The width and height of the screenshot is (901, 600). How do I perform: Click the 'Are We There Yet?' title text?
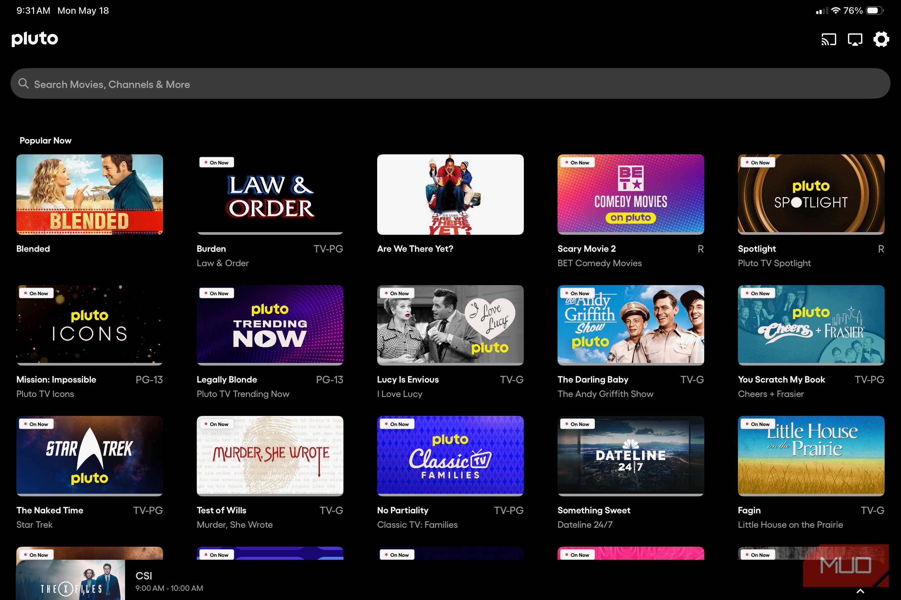click(415, 249)
